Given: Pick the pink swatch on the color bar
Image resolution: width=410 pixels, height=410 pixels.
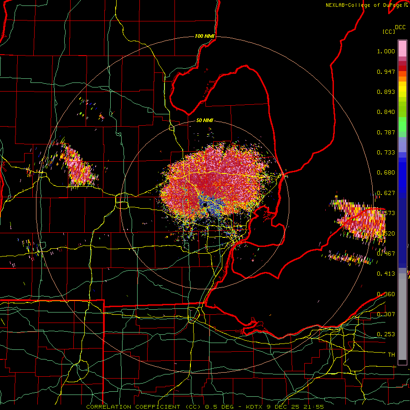Looking at the screenshot, I should (x=402, y=48).
